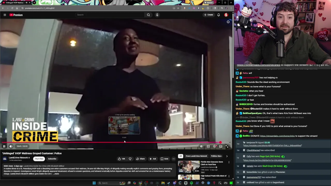
Task: Reload the browser page
Action: click(x=12, y=8)
